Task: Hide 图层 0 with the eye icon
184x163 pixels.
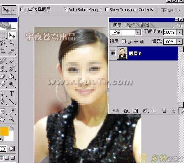Action: tap(112, 53)
